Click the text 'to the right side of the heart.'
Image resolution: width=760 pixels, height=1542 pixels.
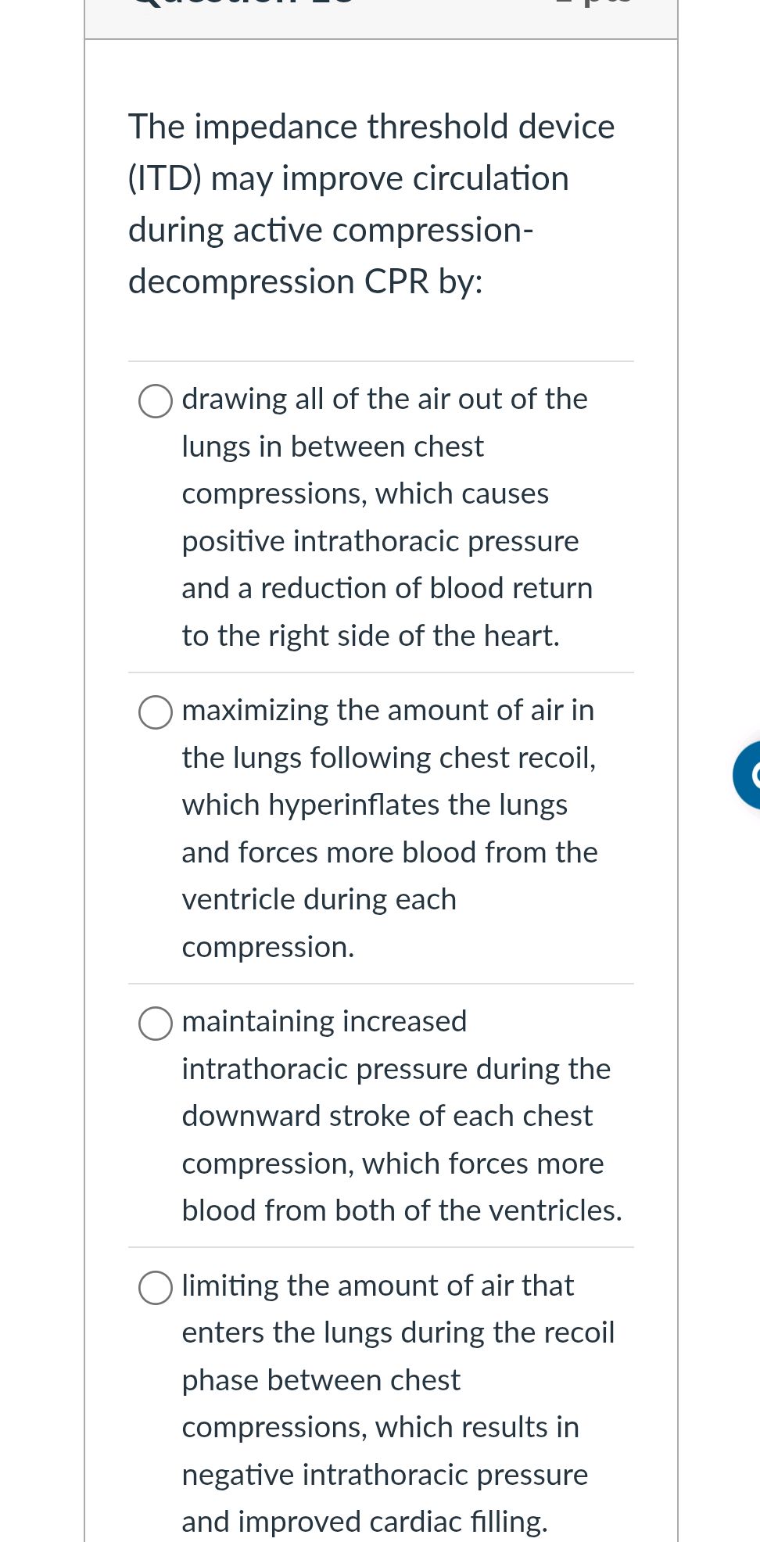(x=371, y=636)
